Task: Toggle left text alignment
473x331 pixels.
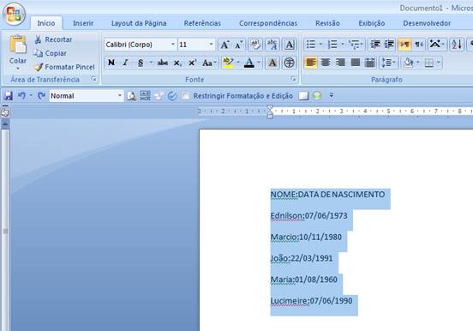Action: pyautogui.click(x=311, y=63)
